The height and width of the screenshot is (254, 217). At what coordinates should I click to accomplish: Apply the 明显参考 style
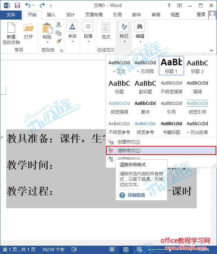[x=145, y=128]
